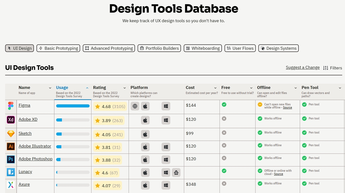Open the Suggest a Change link
Image resolution: width=345 pixels, height=193 pixels.
(303, 67)
